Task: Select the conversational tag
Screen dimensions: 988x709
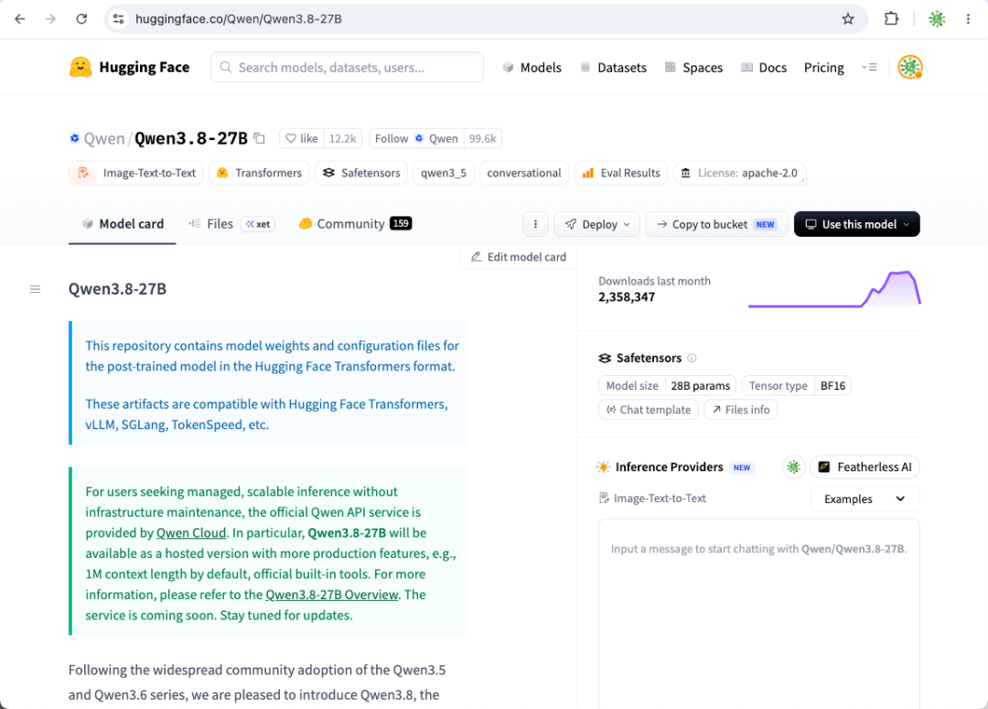Action: [524, 173]
